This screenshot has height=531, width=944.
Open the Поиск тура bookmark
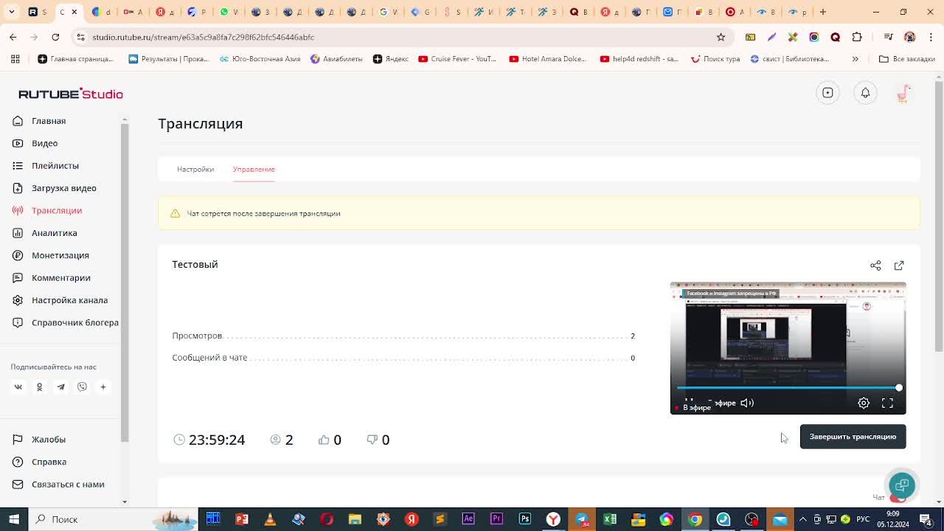(715, 59)
